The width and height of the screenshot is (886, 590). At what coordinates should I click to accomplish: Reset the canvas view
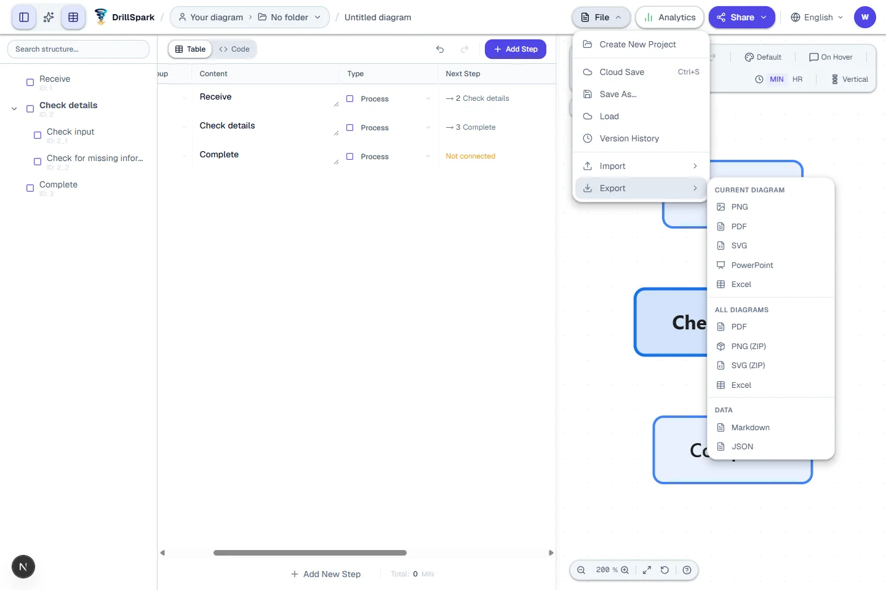point(664,570)
